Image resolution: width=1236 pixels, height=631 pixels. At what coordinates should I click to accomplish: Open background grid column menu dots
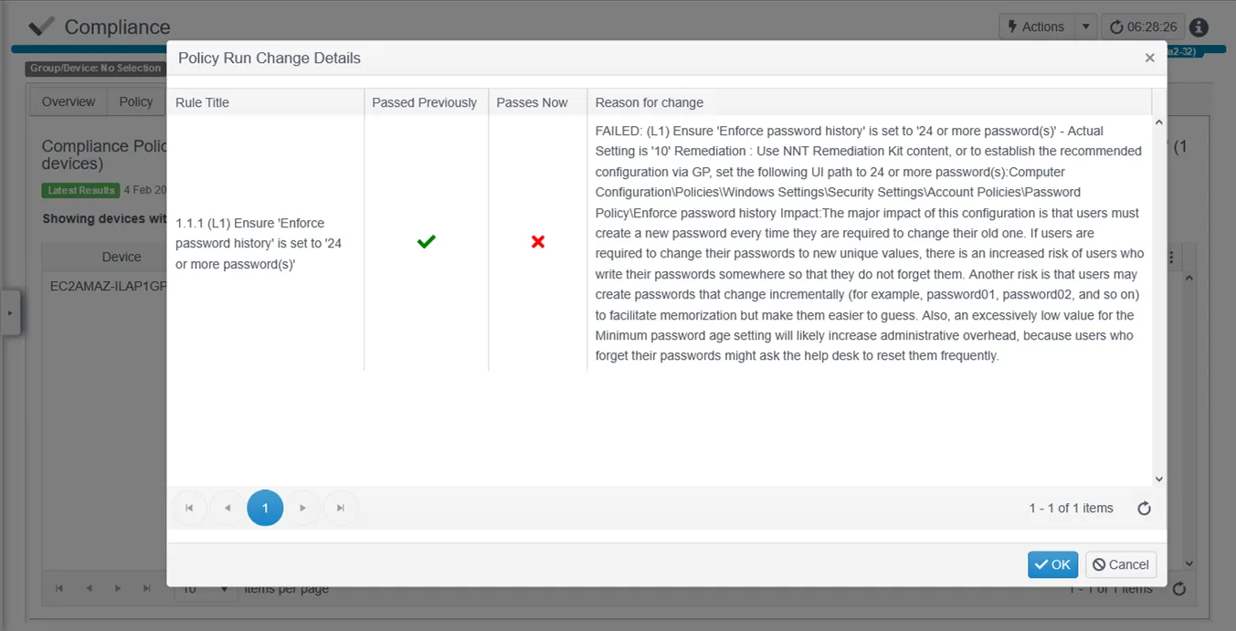(1171, 258)
